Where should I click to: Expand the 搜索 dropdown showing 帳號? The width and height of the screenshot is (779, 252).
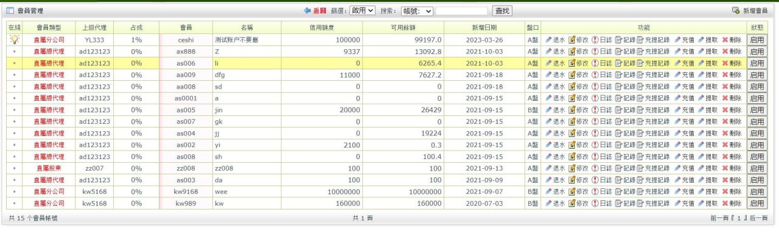coord(417,11)
